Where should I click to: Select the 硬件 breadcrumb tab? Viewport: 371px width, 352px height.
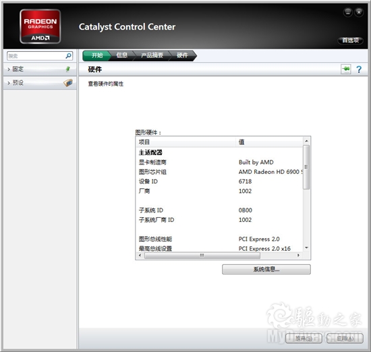(x=182, y=55)
